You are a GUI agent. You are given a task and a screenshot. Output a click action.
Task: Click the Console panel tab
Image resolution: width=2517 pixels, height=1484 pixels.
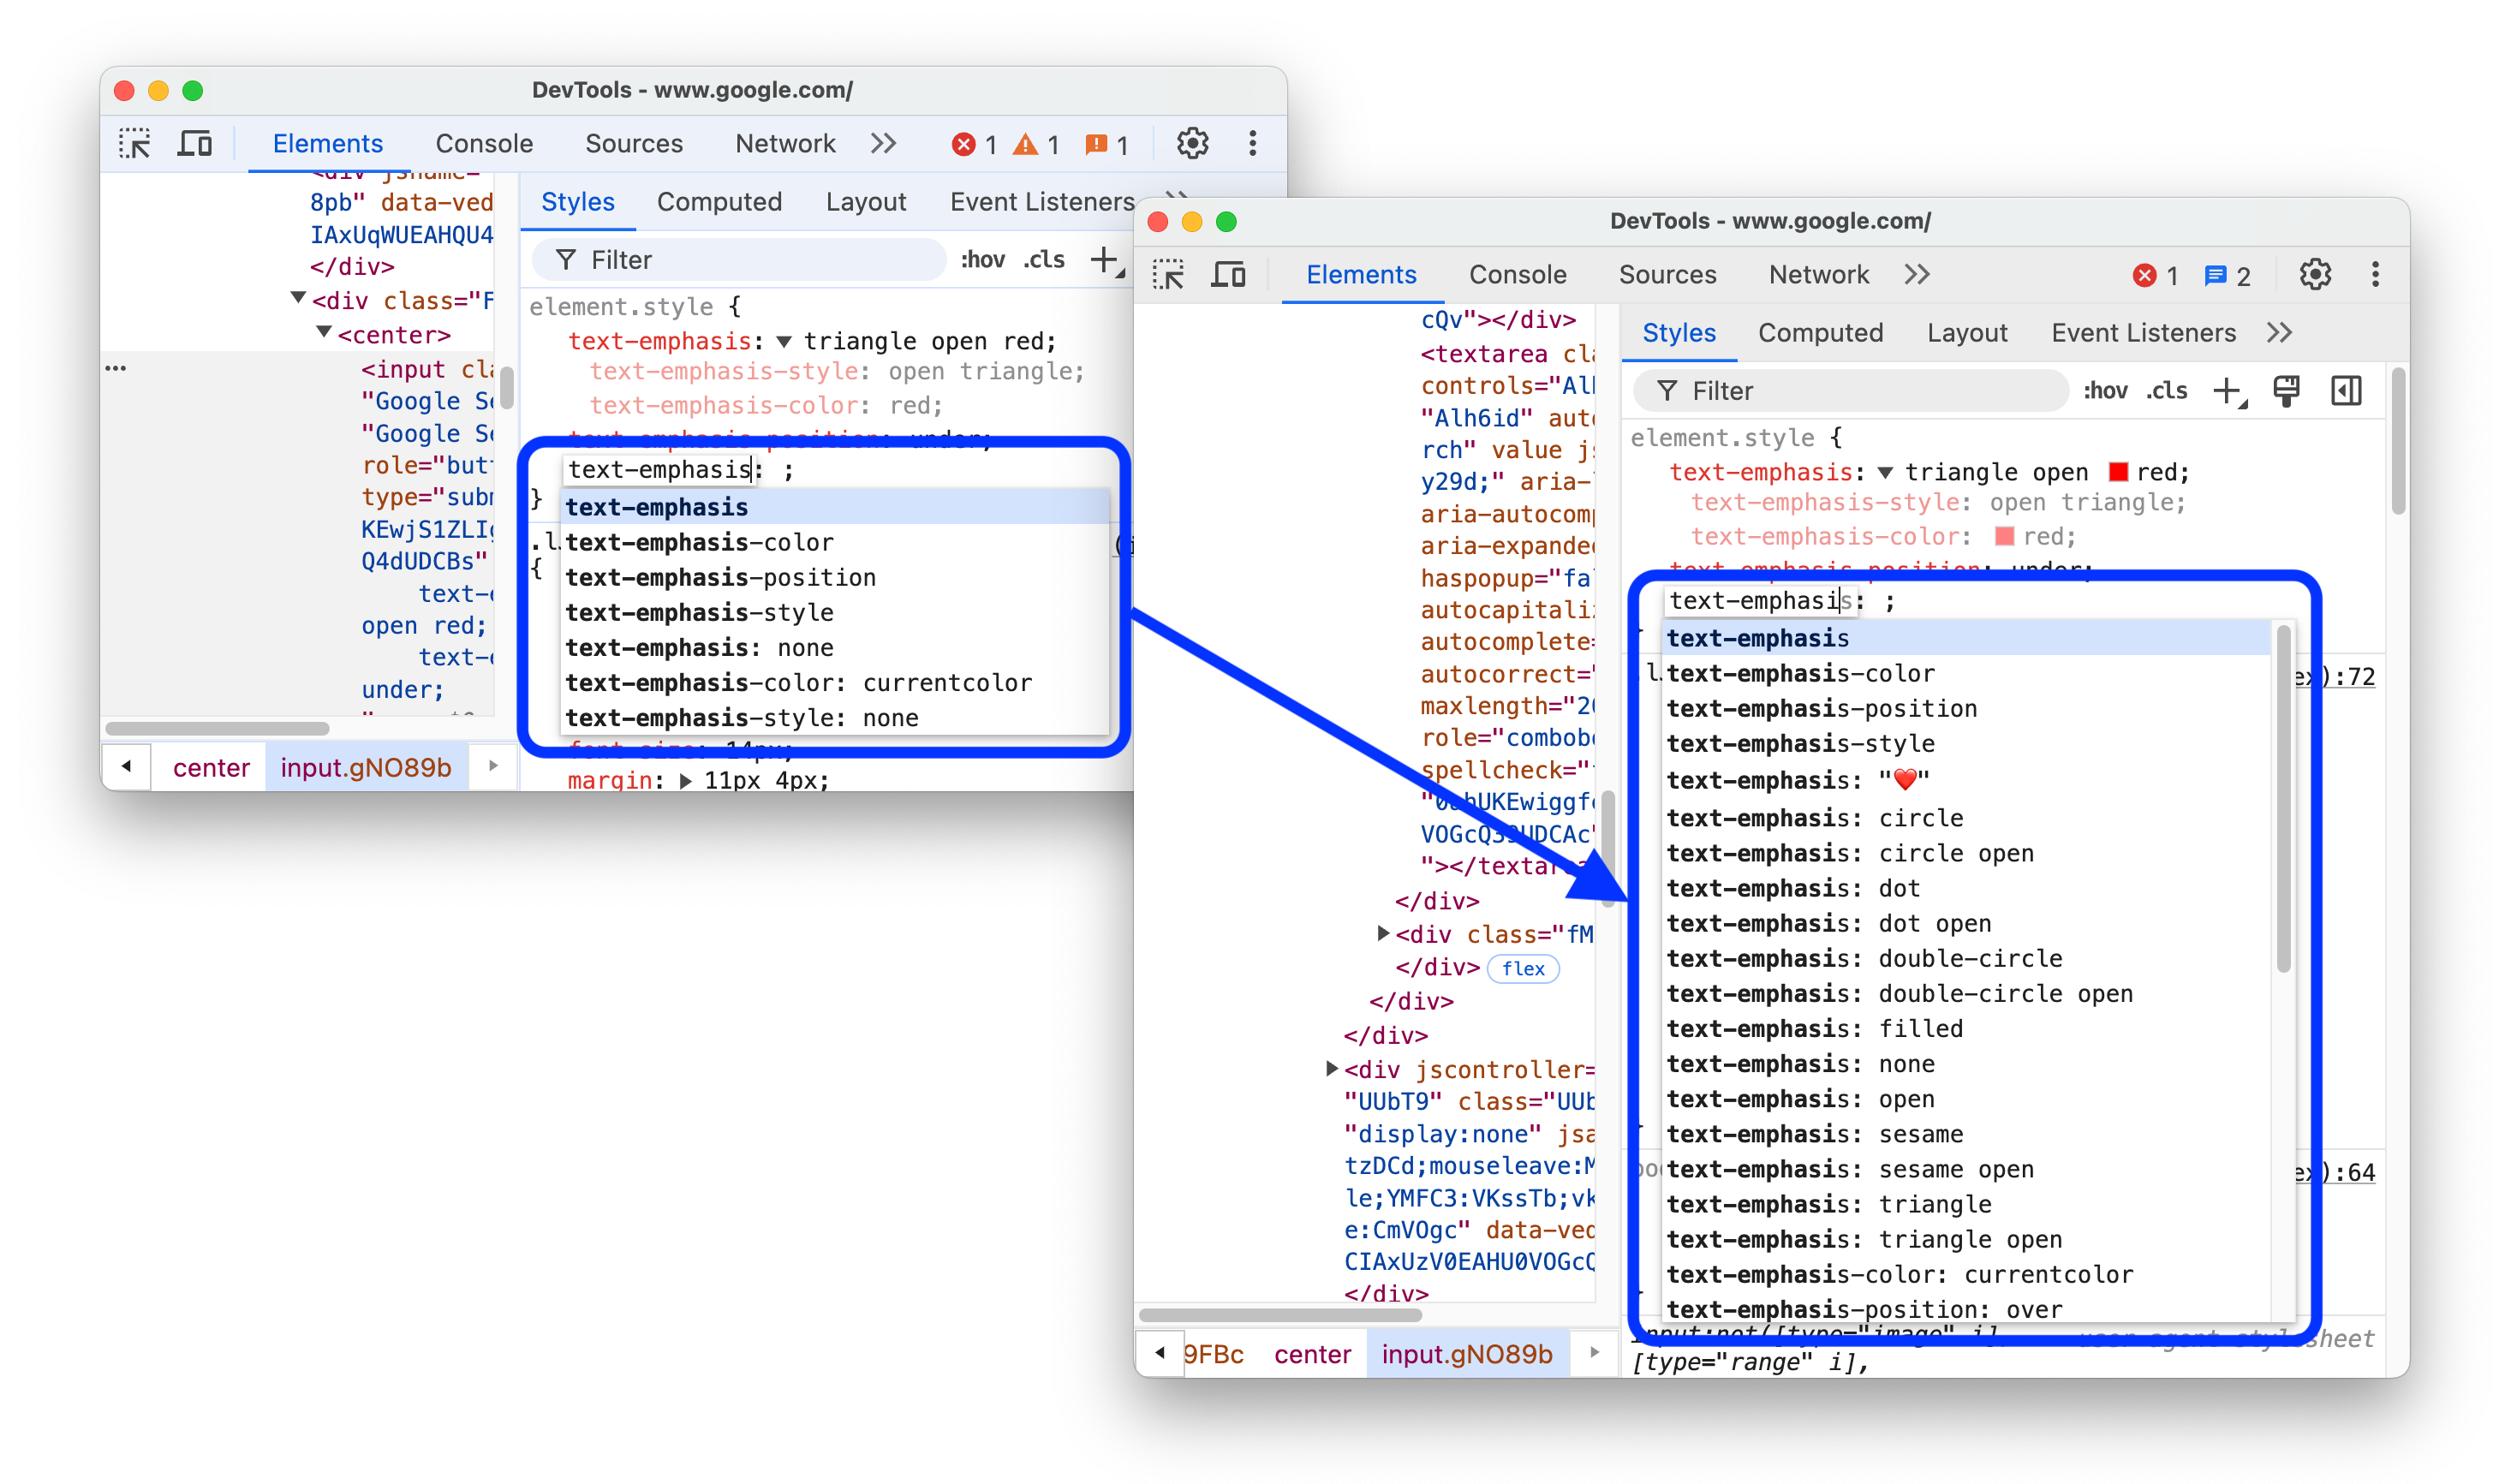pos(1518,274)
